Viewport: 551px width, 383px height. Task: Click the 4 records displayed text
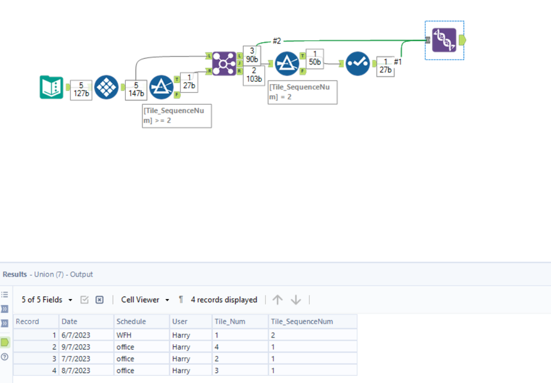click(224, 300)
